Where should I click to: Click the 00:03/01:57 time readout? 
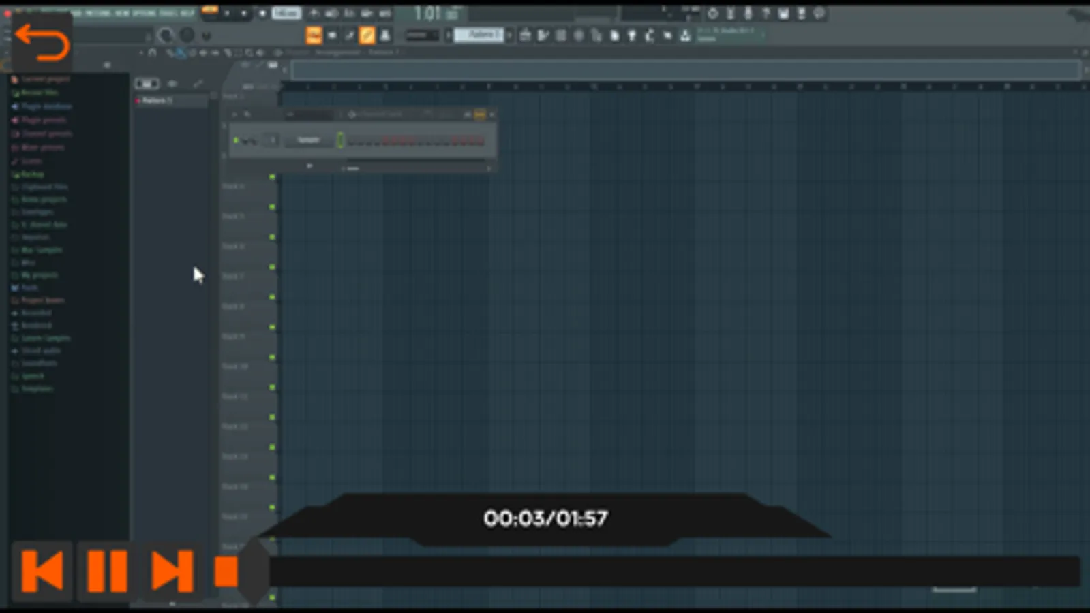(x=545, y=519)
